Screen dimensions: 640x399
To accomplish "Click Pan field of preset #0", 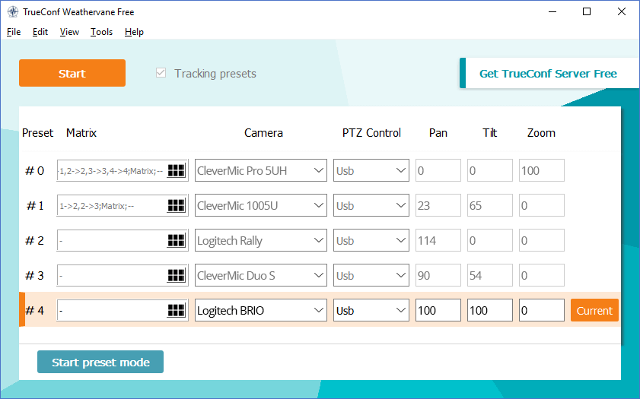I will (438, 170).
